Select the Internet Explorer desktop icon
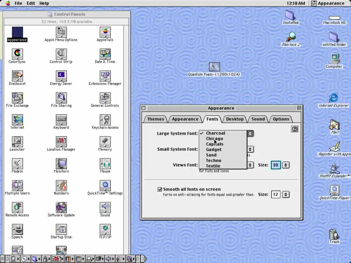351x263 pixels. tap(334, 98)
